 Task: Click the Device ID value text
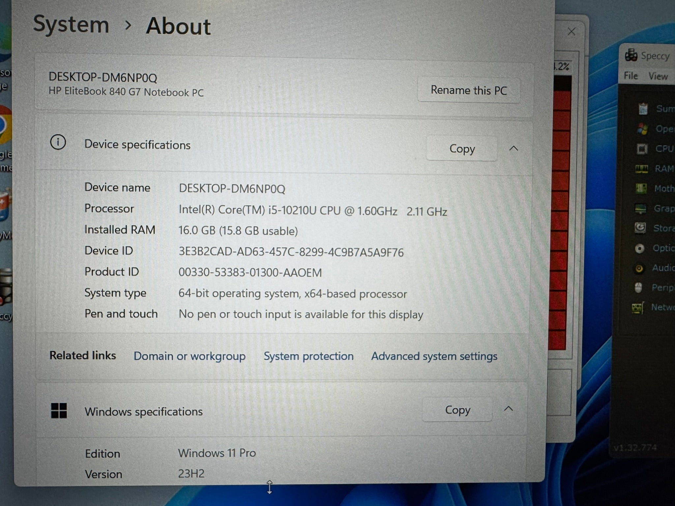point(291,252)
